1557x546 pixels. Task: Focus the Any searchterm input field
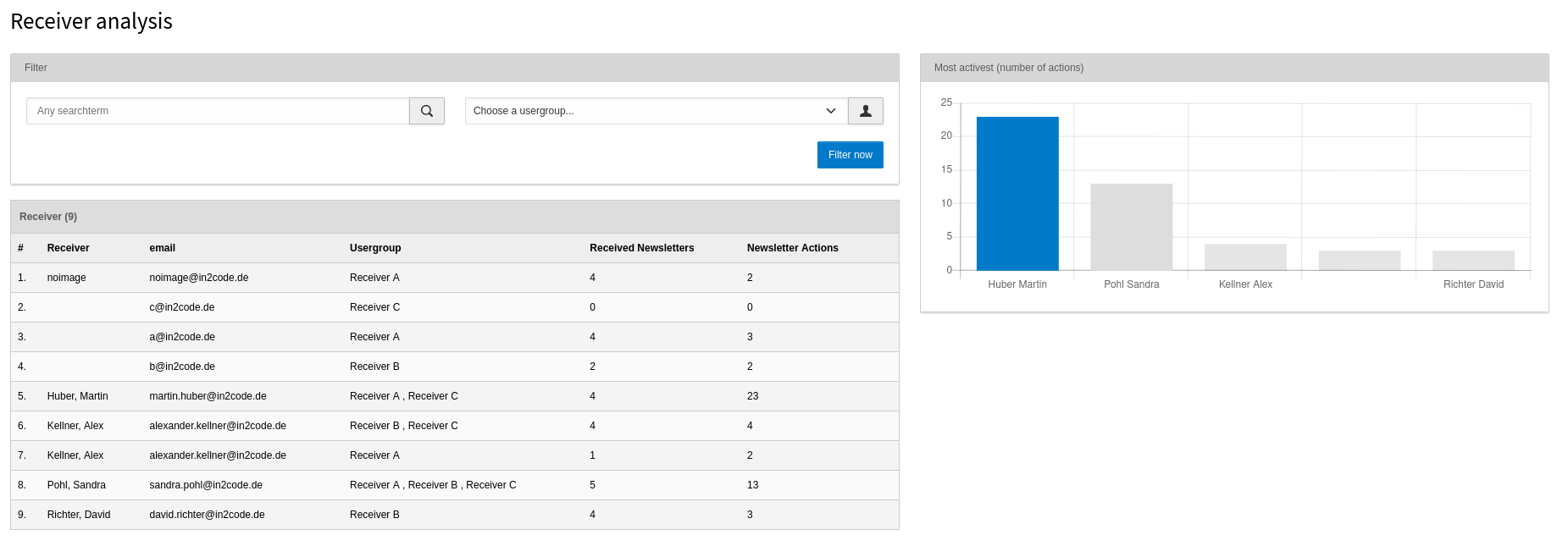point(218,111)
